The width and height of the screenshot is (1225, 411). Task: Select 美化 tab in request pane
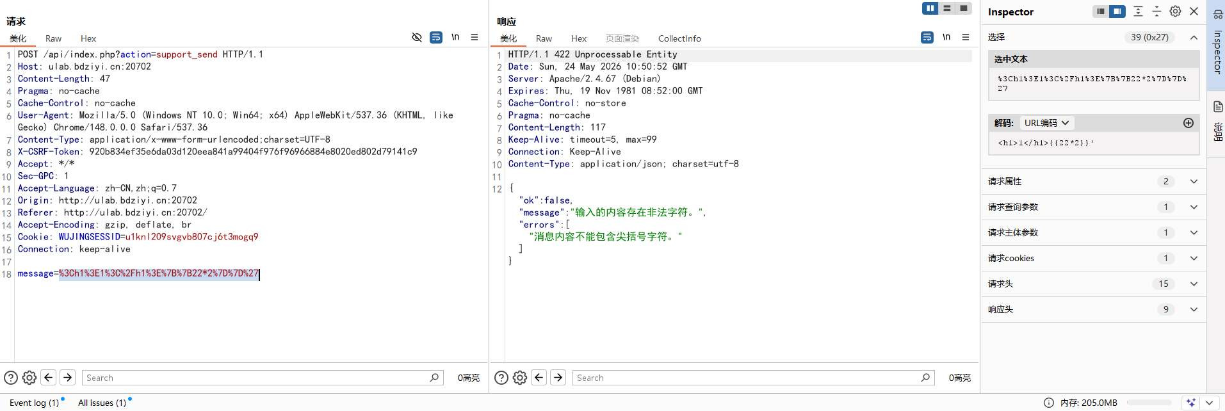click(18, 38)
